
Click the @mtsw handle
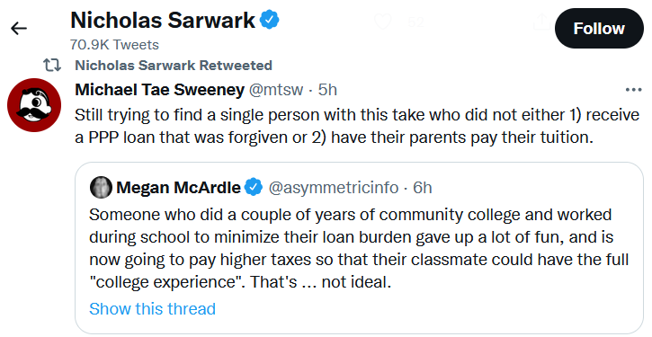click(276, 90)
